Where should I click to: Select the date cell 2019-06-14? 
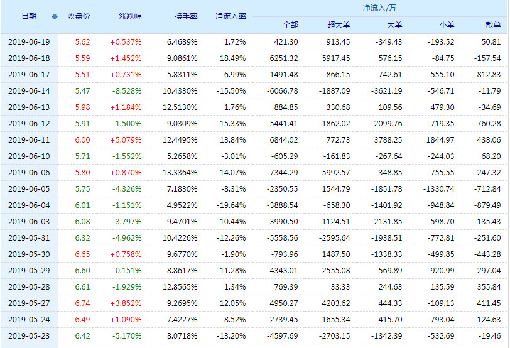29,90
